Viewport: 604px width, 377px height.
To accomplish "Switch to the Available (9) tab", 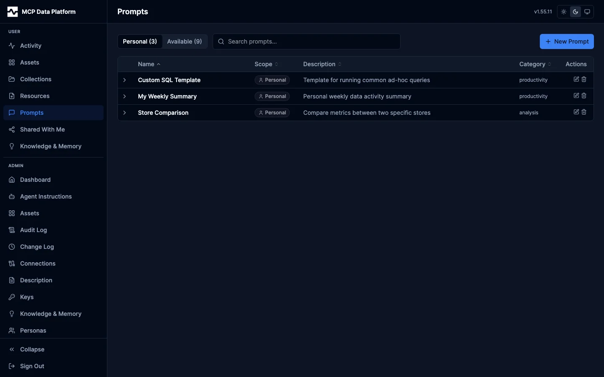I will (185, 41).
